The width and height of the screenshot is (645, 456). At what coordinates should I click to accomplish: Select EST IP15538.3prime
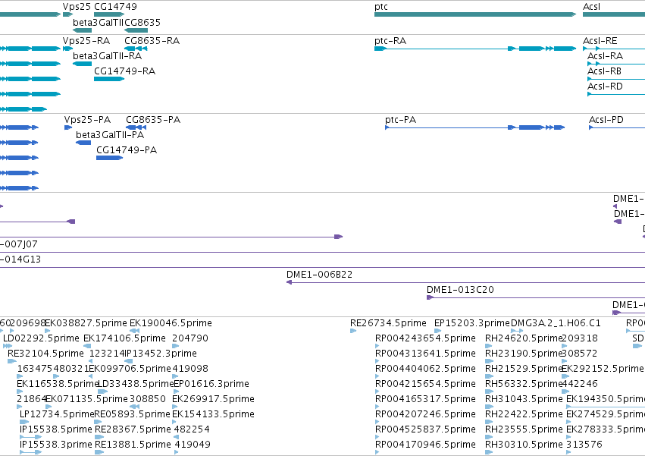tap(56, 445)
